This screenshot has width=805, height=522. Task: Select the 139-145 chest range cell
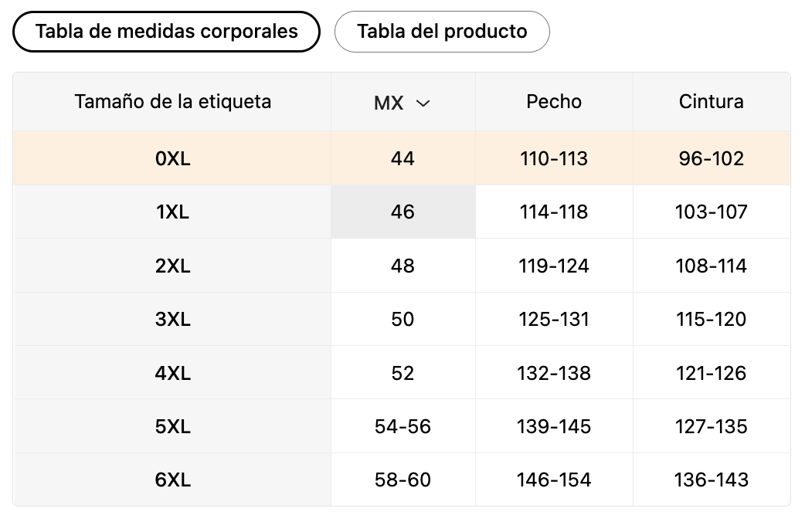554,425
